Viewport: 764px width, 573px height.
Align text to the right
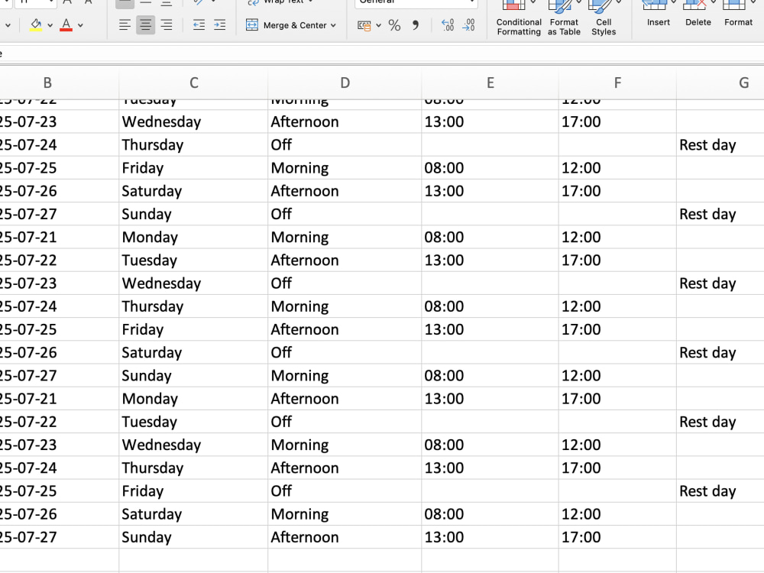166,25
